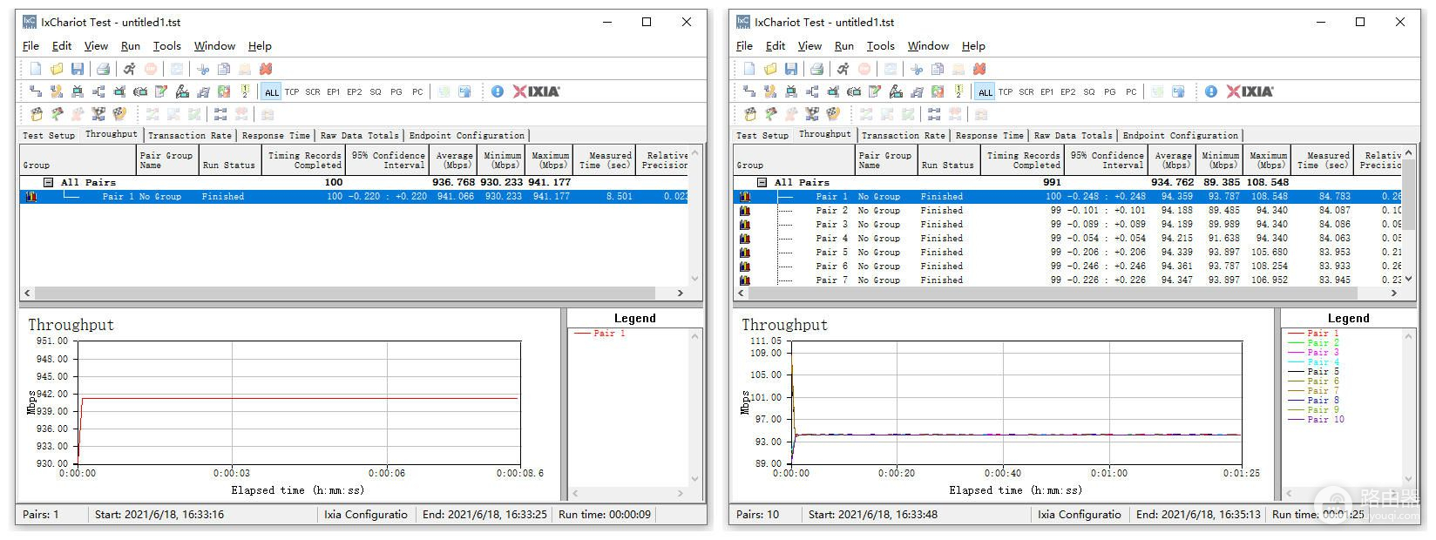Open the Tools menu in left window
Screen dimensions: 1436x540
[166, 46]
